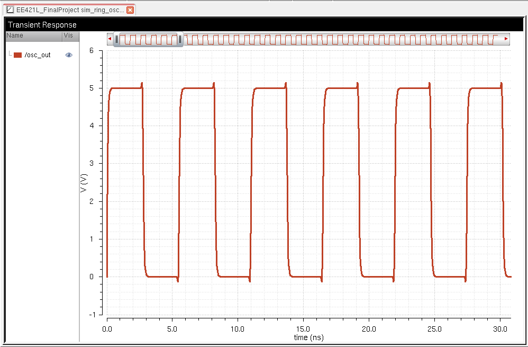Click the far right end of overview waveform strip
The width and height of the screenshot is (528, 347).
click(497, 39)
